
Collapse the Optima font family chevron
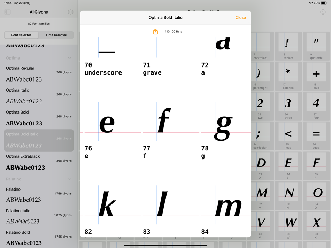(x=69, y=58)
